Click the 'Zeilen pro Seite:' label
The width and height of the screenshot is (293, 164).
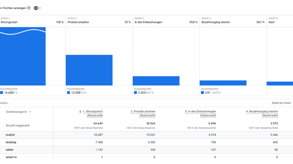click(282, 103)
